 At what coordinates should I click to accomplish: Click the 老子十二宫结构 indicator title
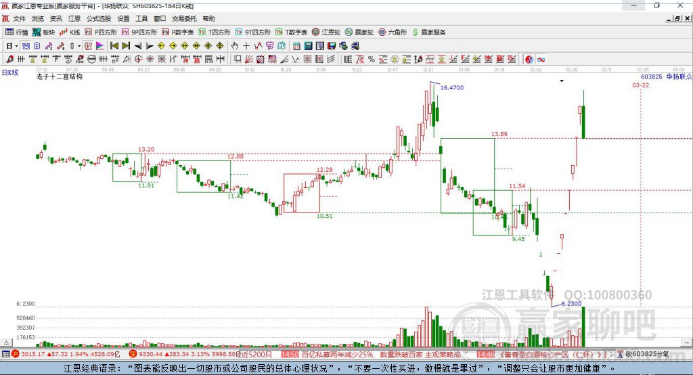coord(60,76)
